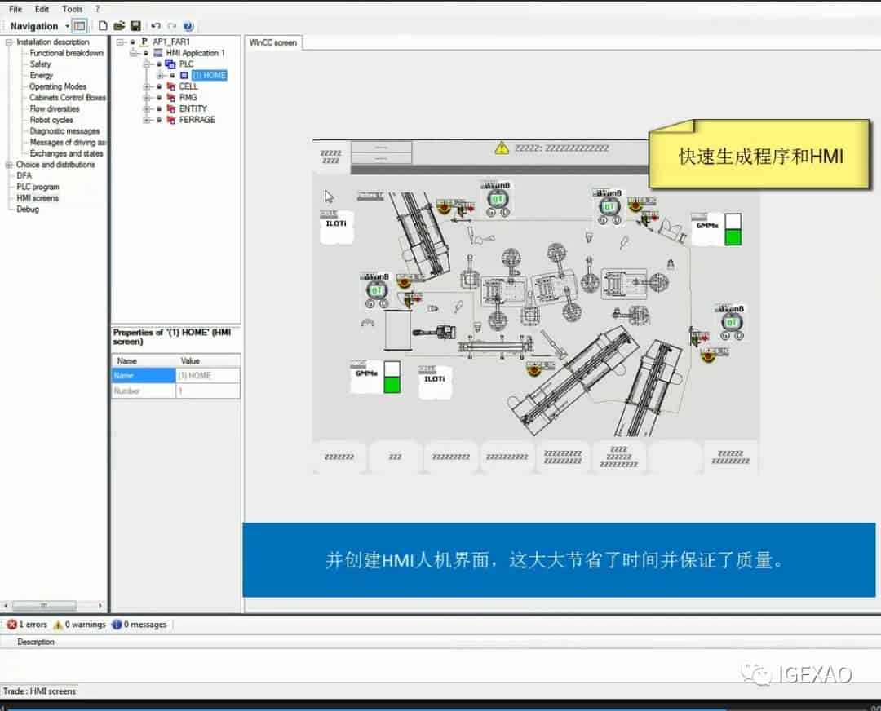Open the DFA tree entry

[24, 176]
